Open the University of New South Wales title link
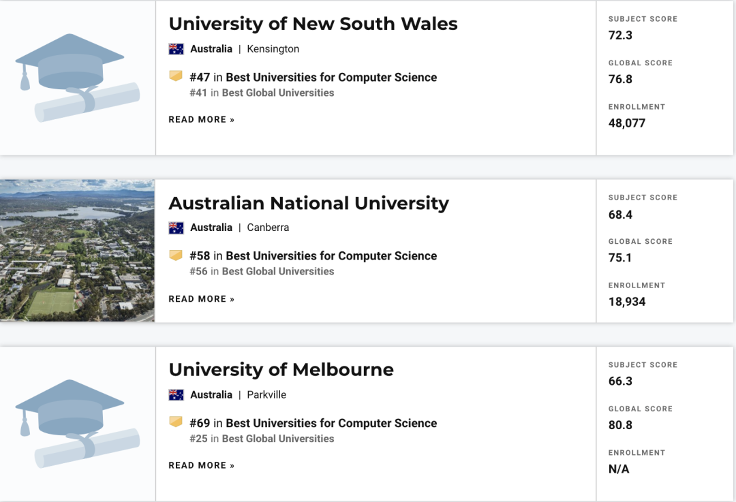736x502 pixels. pos(313,24)
